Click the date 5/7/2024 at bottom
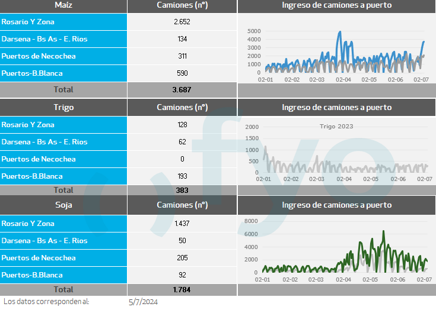Viewport: 436px width, 310px height. [144, 302]
